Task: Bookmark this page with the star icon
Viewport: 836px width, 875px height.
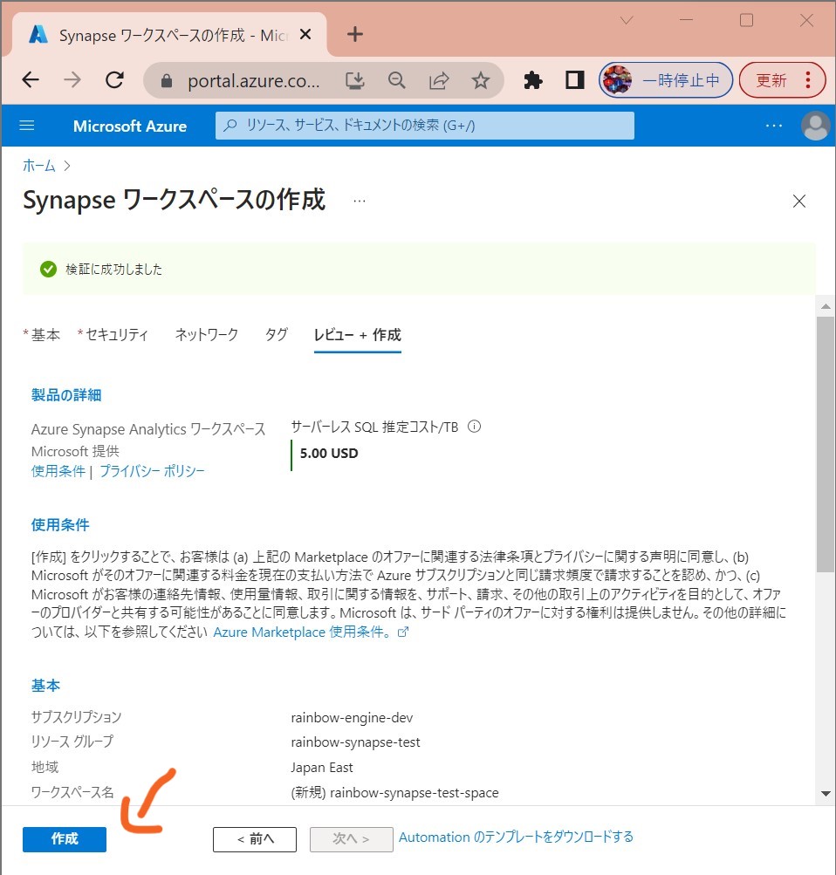Action: (481, 81)
